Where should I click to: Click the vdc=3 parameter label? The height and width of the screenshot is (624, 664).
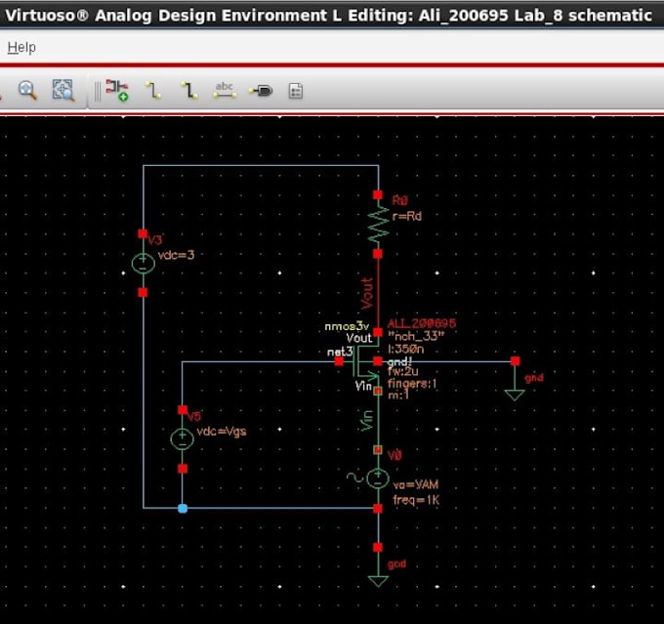tap(176, 255)
